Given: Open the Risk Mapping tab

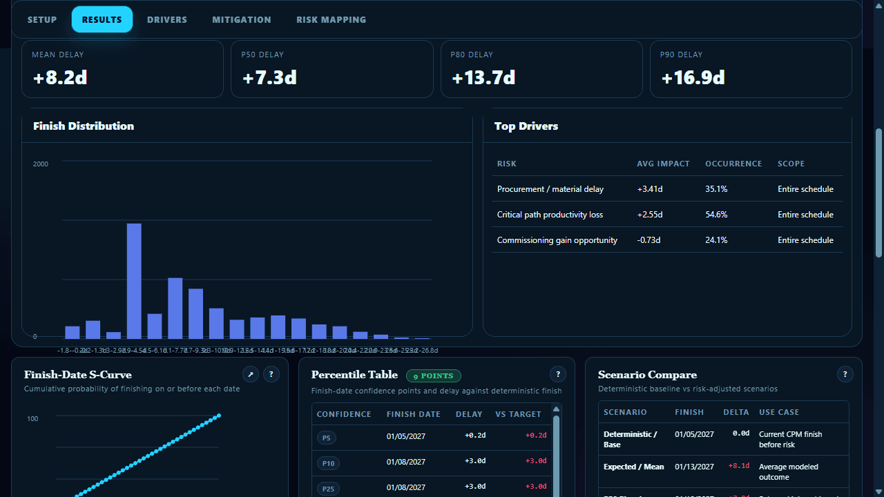Looking at the screenshot, I should pos(331,19).
